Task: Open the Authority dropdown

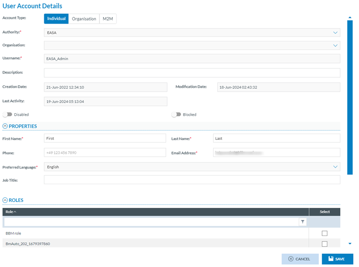Action: pos(335,33)
